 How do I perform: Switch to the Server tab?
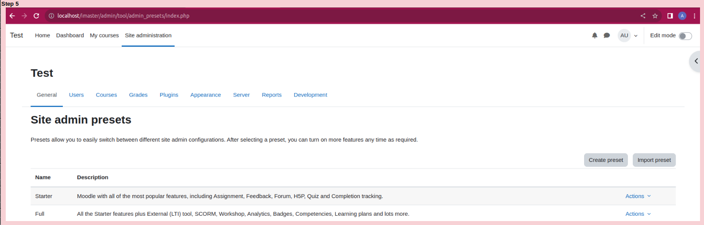point(241,95)
